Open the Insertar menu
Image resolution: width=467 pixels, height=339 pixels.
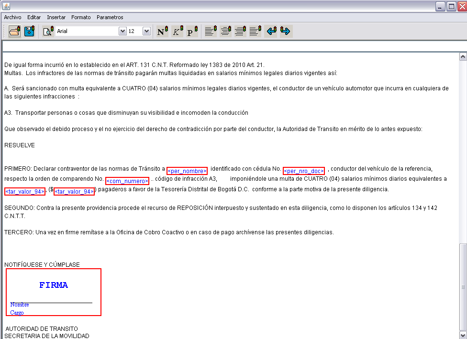56,17
